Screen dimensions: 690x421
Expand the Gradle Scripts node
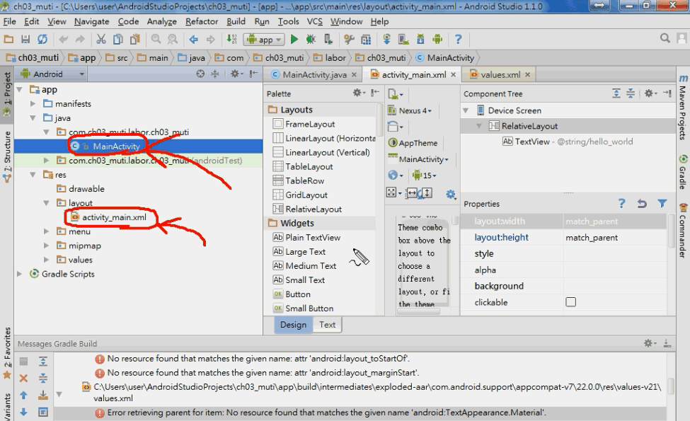point(19,274)
